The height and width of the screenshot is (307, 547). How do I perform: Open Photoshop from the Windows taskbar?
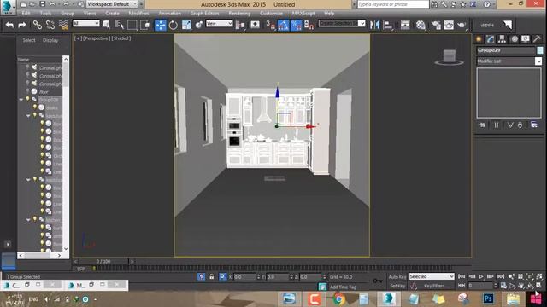coord(488,298)
